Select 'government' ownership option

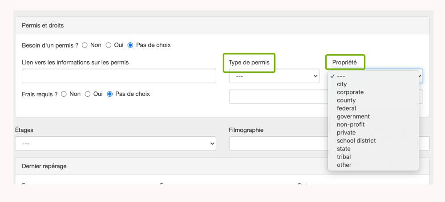pyautogui.click(x=353, y=116)
